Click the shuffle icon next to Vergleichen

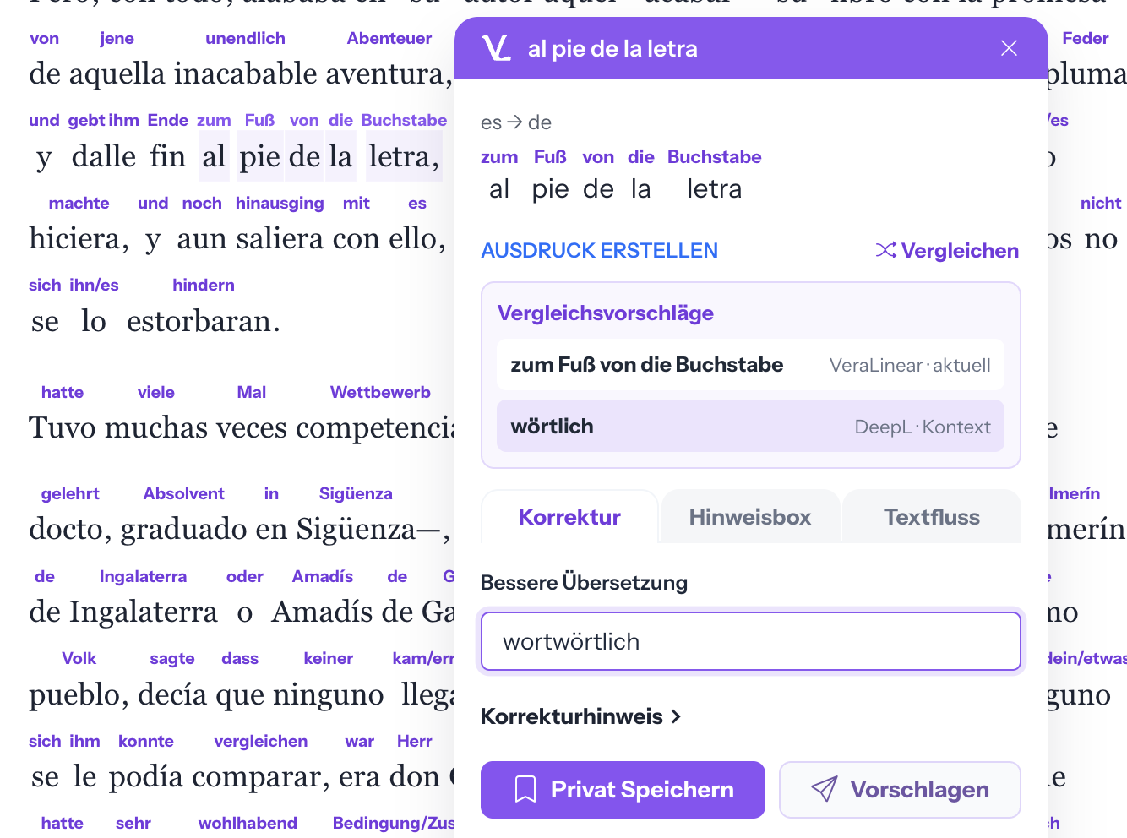tap(885, 250)
